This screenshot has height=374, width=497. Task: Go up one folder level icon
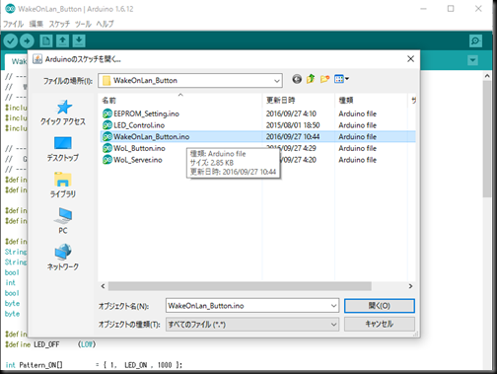(x=311, y=79)
